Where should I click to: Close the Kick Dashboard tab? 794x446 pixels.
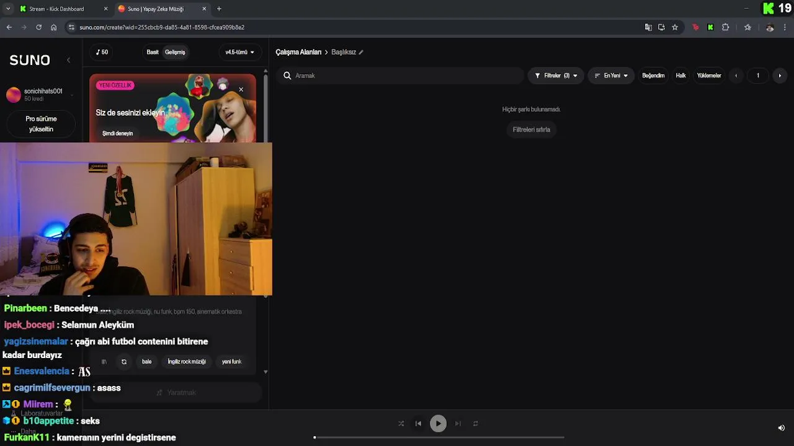(105, 9)
